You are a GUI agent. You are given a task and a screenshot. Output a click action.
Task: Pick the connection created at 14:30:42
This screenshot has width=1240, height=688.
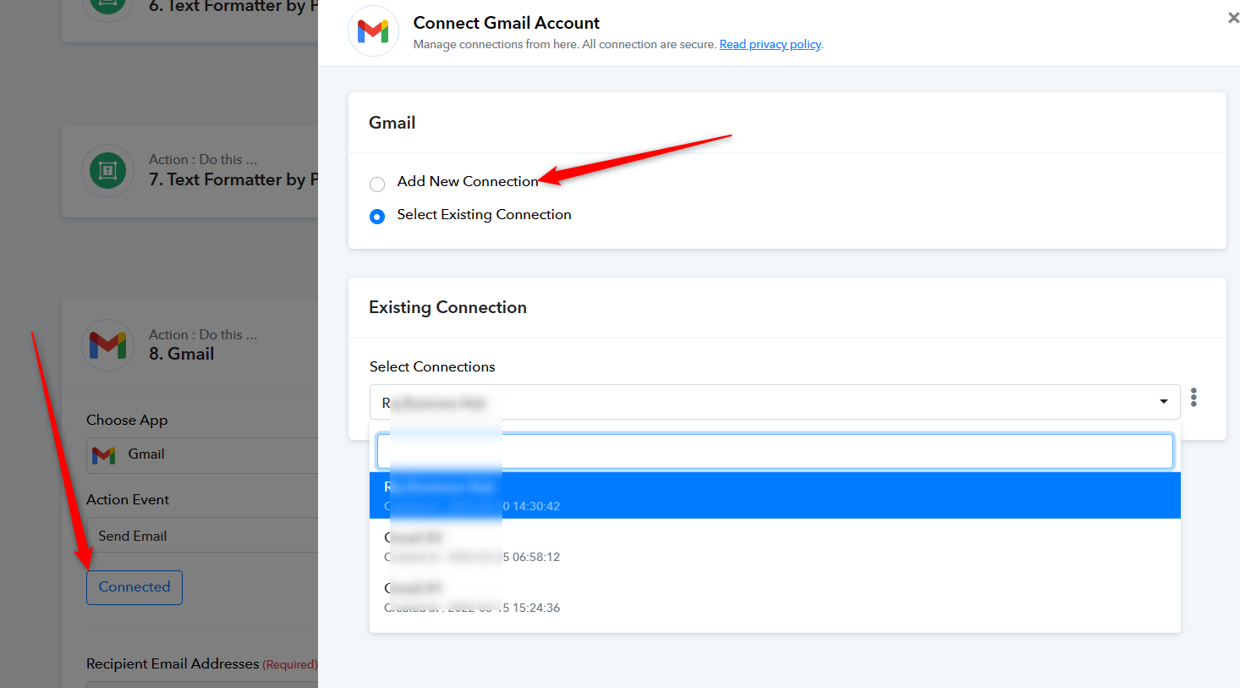[x=775, y=496]
